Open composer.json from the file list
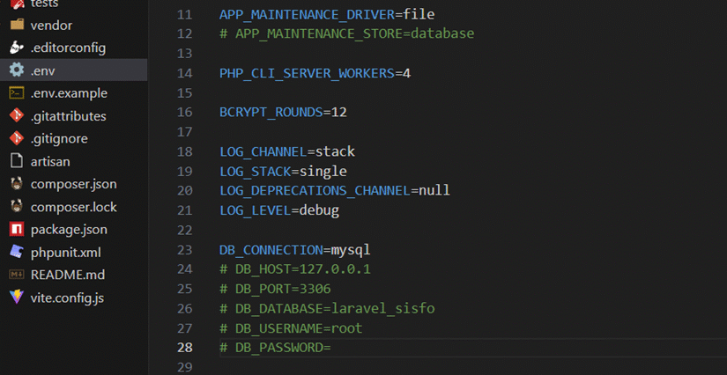The width and height of the screenshot is (727, 375). (73, 184)
